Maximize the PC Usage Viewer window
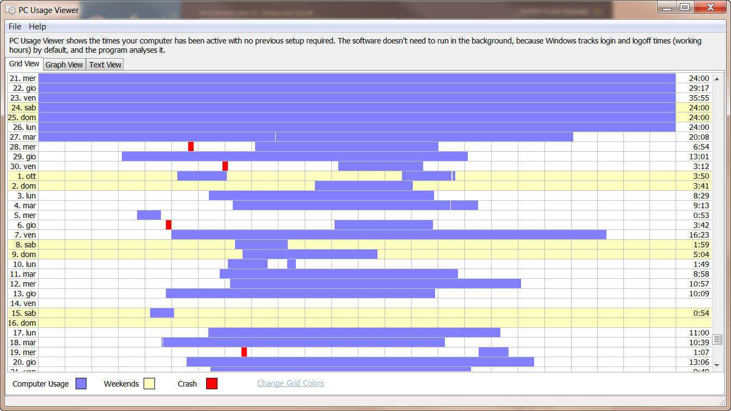Screen dimensions: 731x411 pos(684,7)
